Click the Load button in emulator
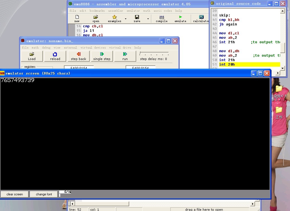 tap(32, 56)
